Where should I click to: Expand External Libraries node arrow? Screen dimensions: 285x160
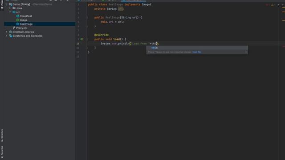pos(7,32)
